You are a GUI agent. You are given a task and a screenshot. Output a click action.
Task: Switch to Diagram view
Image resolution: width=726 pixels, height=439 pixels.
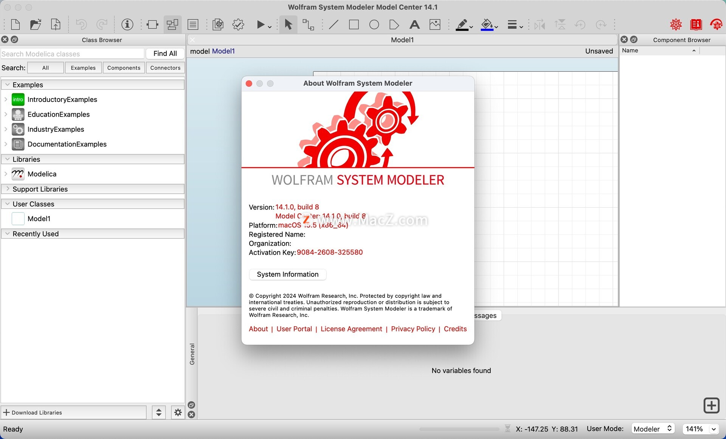pos(172,25)
